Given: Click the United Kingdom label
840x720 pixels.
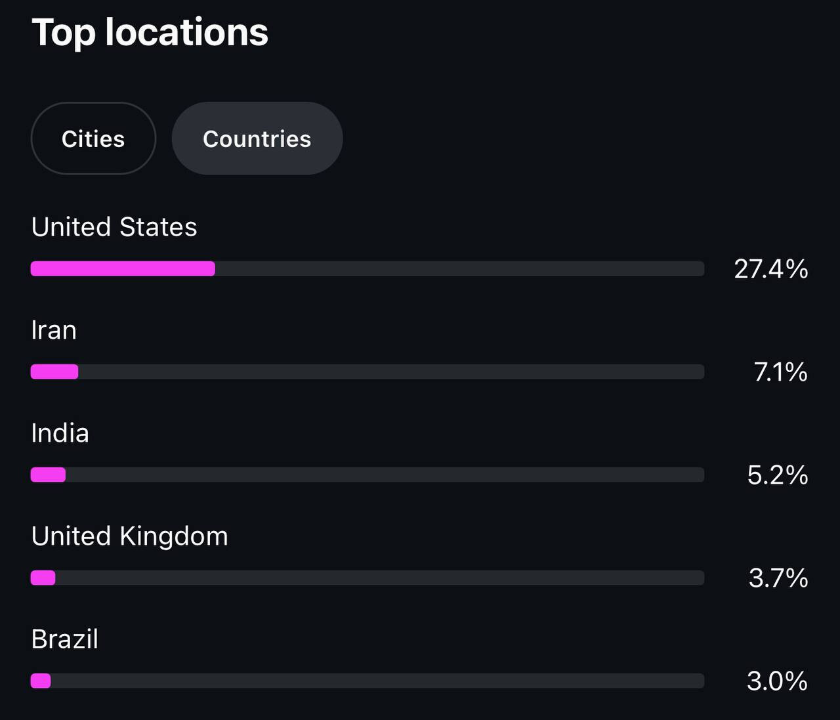Looking at the screenshot, I should point(130,537).
